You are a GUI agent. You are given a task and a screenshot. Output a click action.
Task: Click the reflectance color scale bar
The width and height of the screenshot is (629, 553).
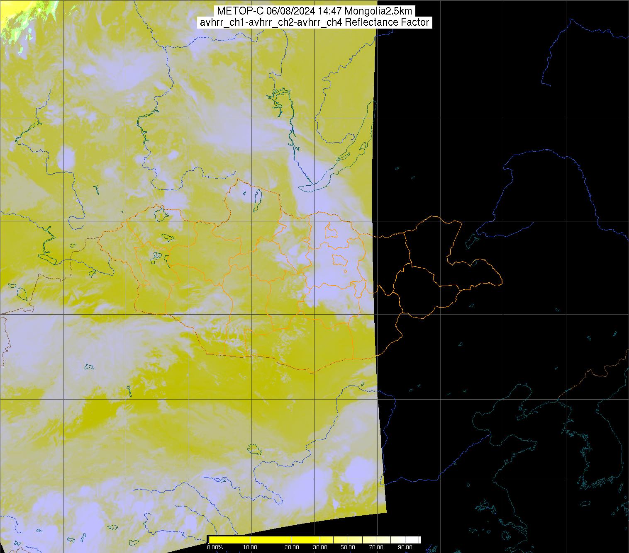(x=314, y=540)
